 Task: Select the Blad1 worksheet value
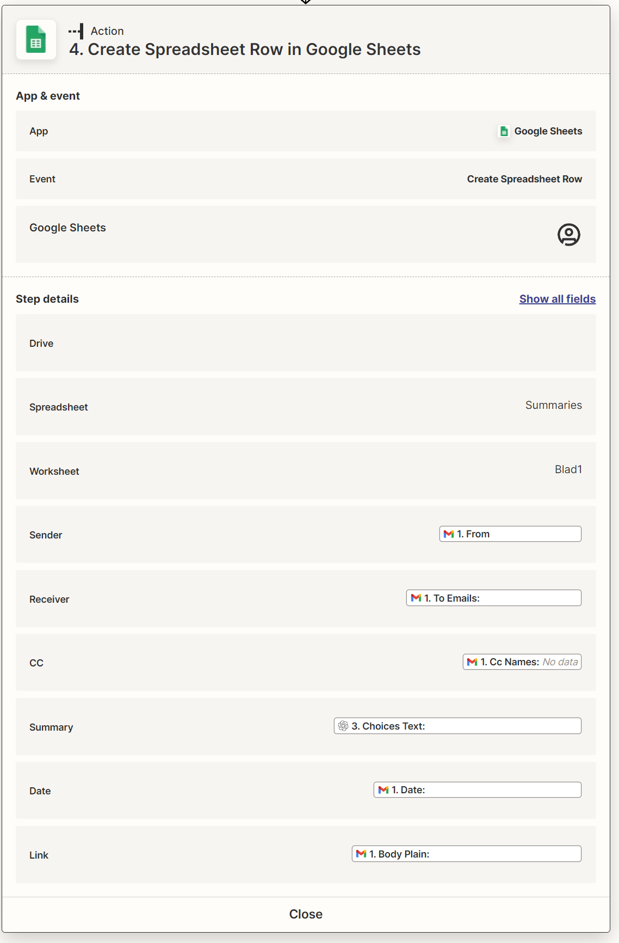pos(568,469)
